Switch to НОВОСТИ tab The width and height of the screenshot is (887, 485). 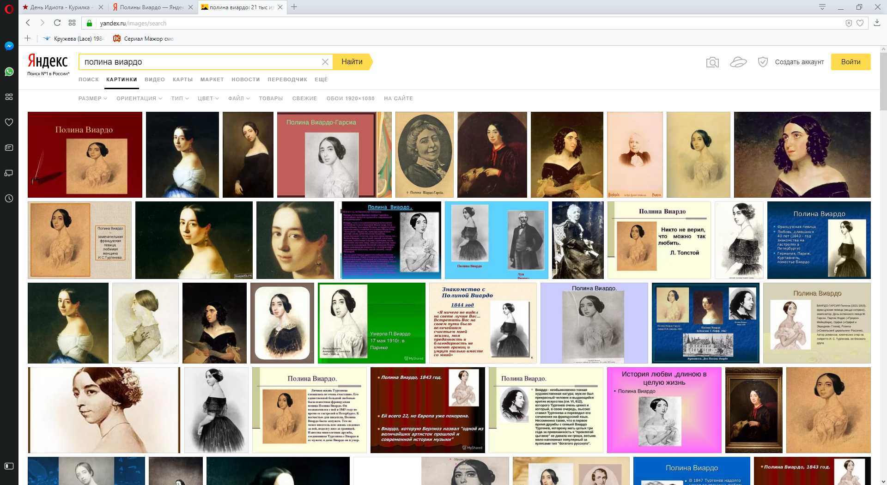click(x=246, y=79)
